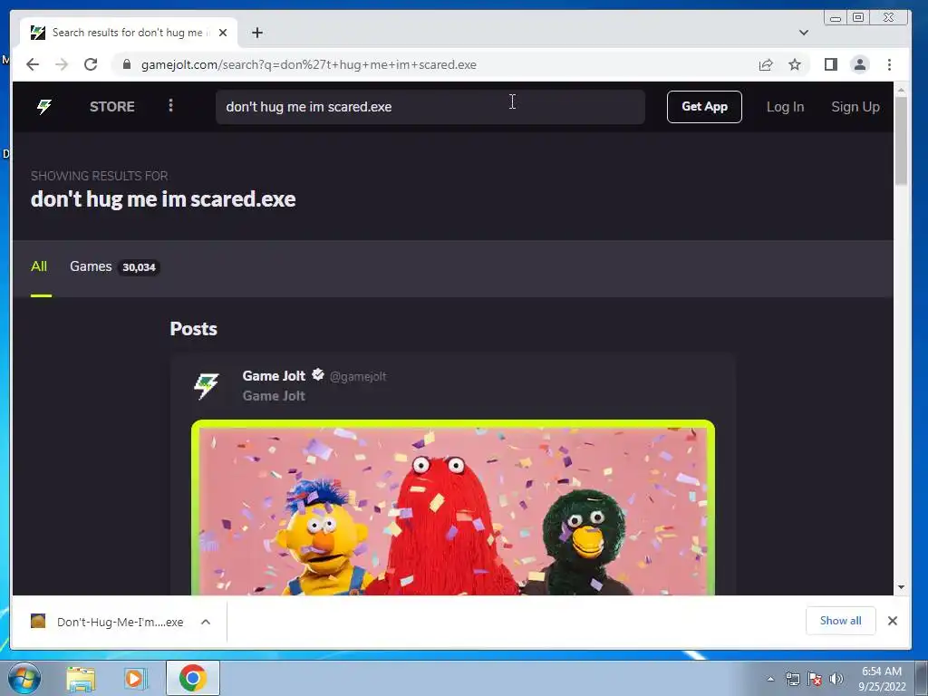This screenshot has width=928, height=696.
Task: Select the All results tab
Action: 39,267
